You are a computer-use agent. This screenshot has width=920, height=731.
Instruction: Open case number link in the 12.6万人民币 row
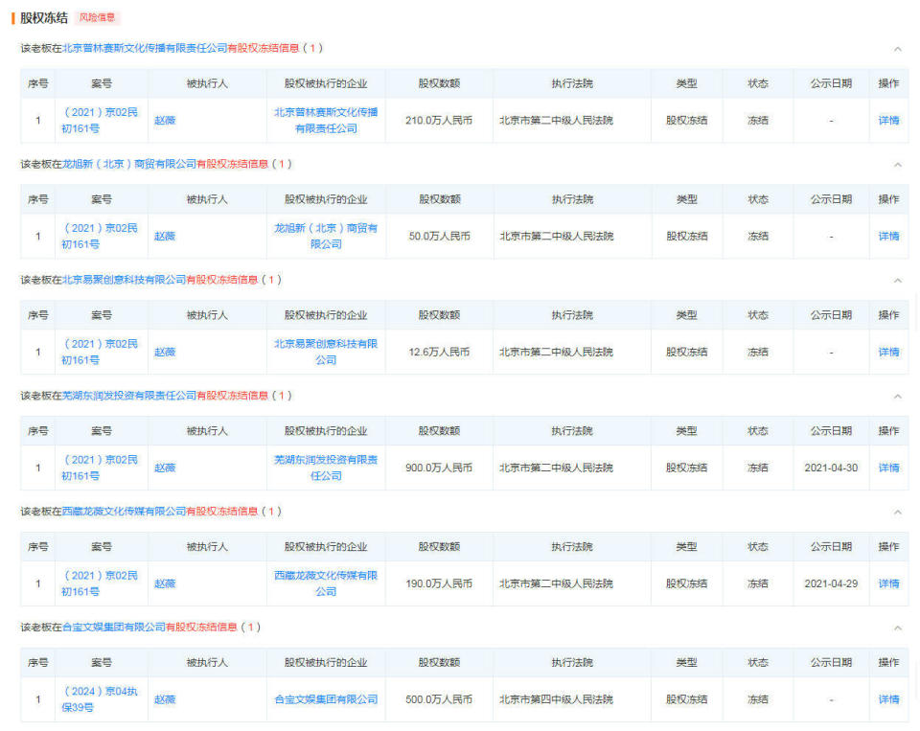[x=99, y=352]
